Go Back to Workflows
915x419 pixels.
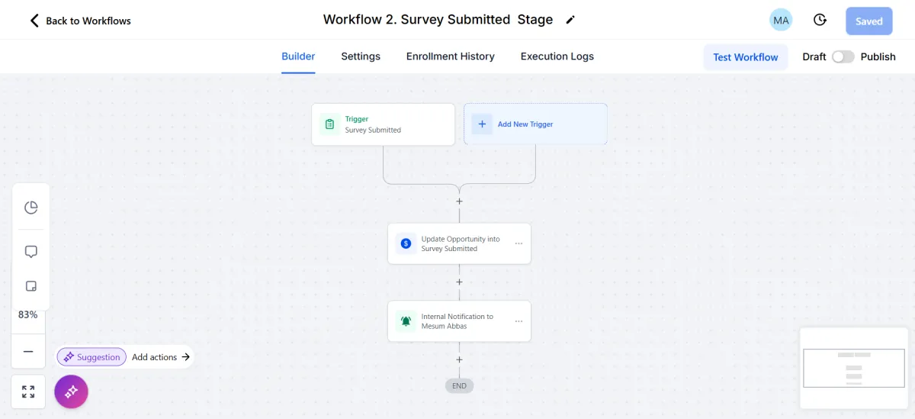point(80,21)
